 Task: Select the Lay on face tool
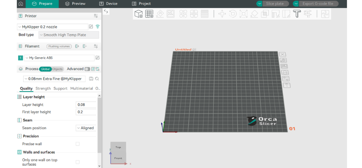(x=254, y=14)
